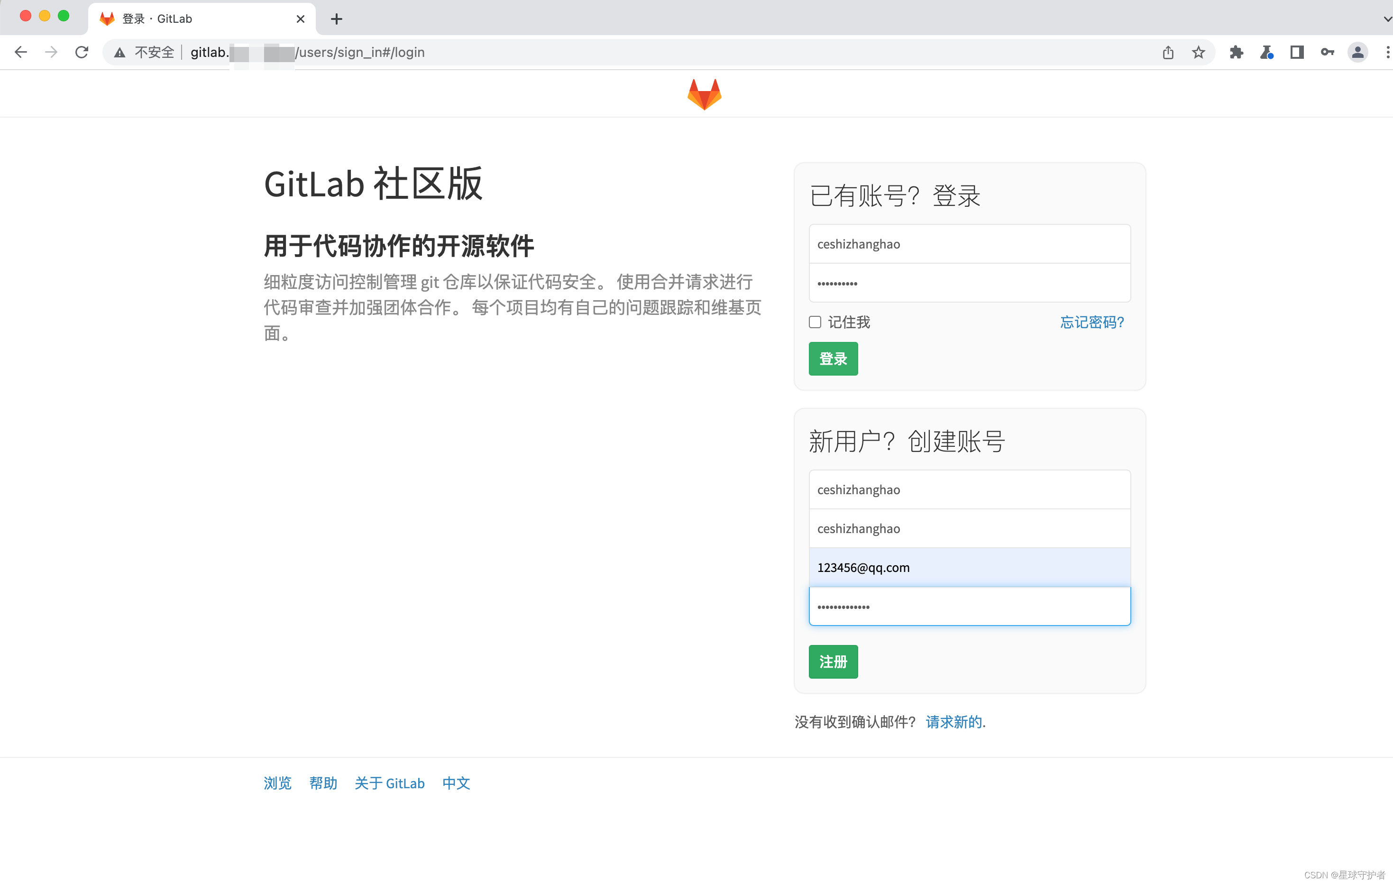Tick the 记住我 checkbox
The image size is (1393, 884).
[x=815, y=322]
